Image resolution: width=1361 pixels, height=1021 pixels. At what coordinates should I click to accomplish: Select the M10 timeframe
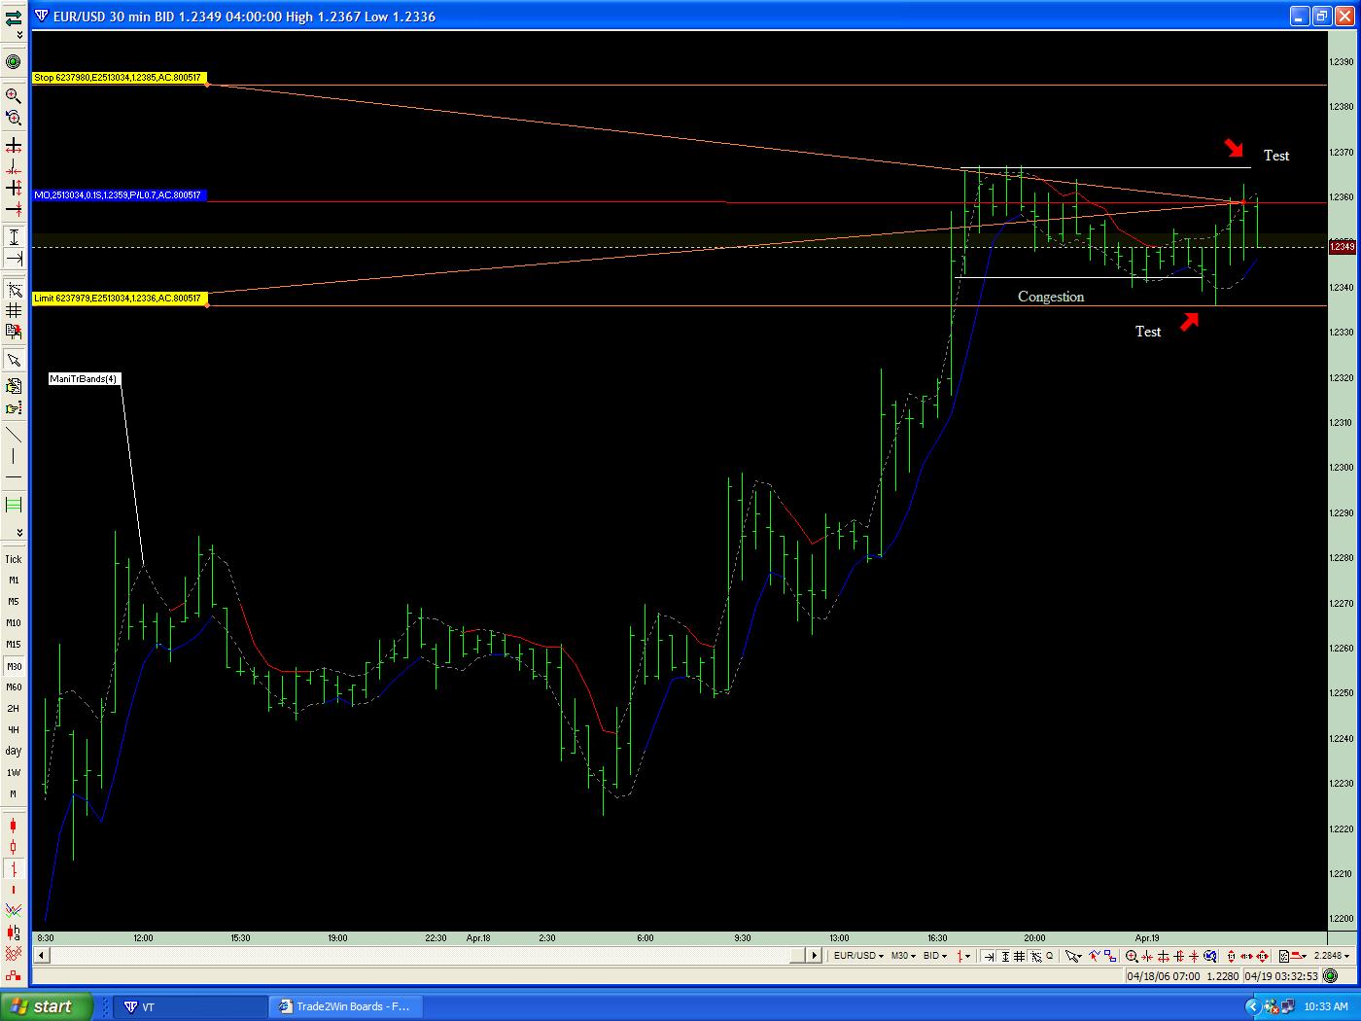14,623
